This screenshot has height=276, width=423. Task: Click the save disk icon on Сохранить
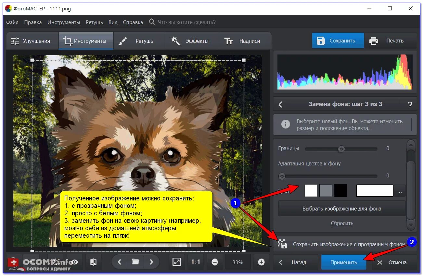click(x=321, y=41)
